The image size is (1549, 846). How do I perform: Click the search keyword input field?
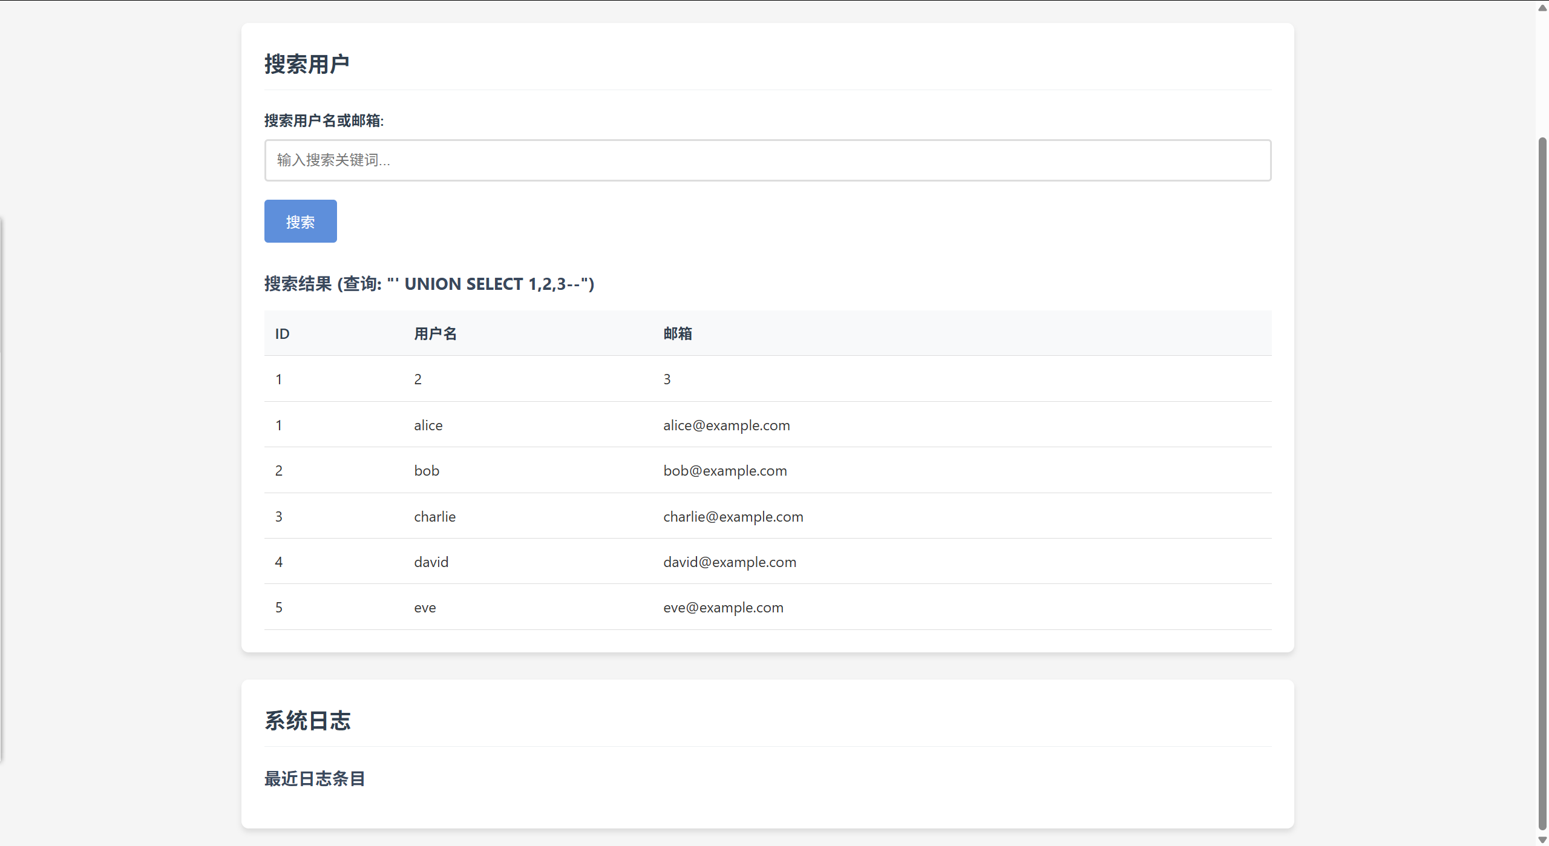tap(767, 160)
